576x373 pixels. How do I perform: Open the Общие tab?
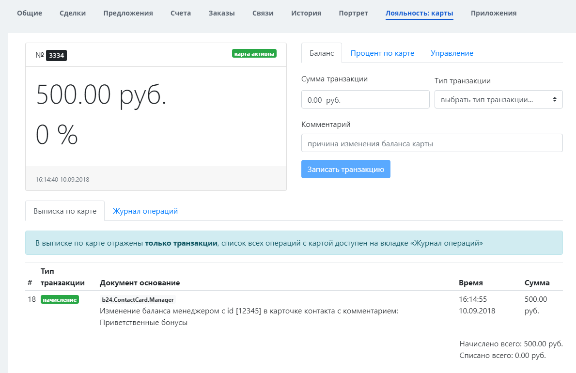(30, 13)
